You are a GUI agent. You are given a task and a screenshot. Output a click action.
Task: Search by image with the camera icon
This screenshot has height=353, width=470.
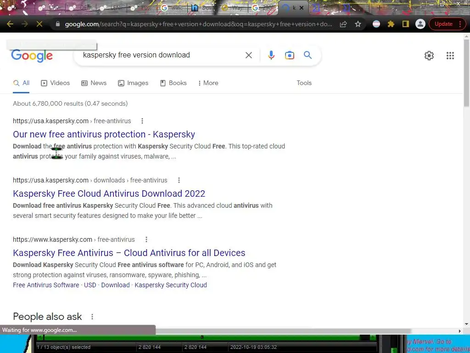[290, 55]
